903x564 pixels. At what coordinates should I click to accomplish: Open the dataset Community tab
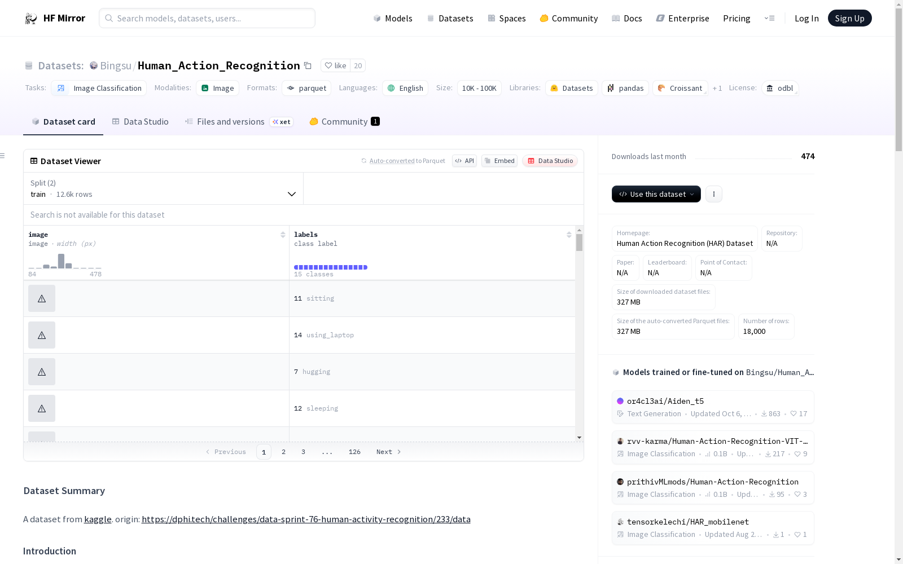pos(344,122)
